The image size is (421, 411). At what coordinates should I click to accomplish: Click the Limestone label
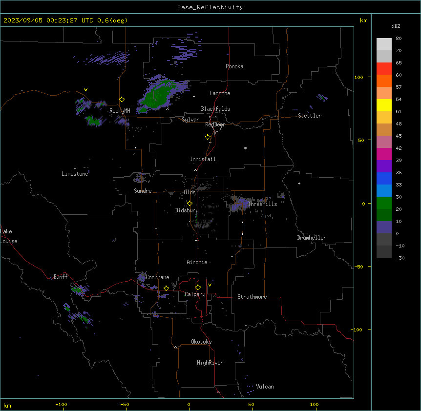[x=75, y=174]
